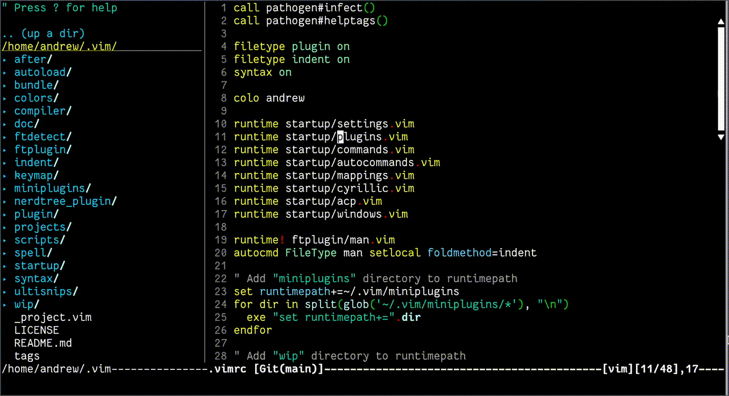The height and width of the screenshot is (396, 729).
Task: Click the 'syntax on' line
Action: (263, 72)
